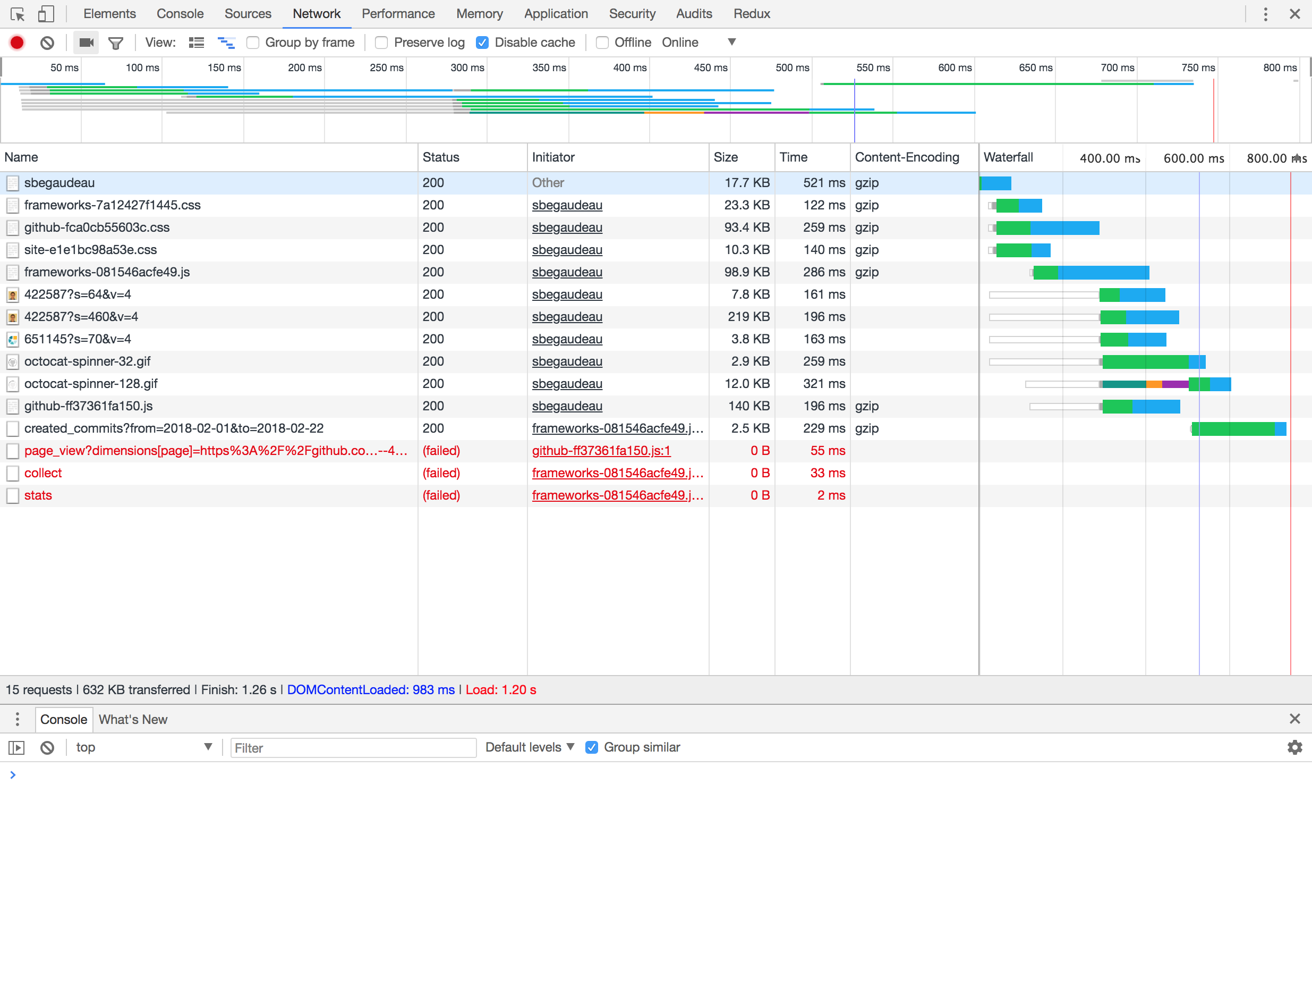Open github-ff37361fa150.js:1 initiator link
This screenshot has width=1312, height=1003.
pos(601,451)
